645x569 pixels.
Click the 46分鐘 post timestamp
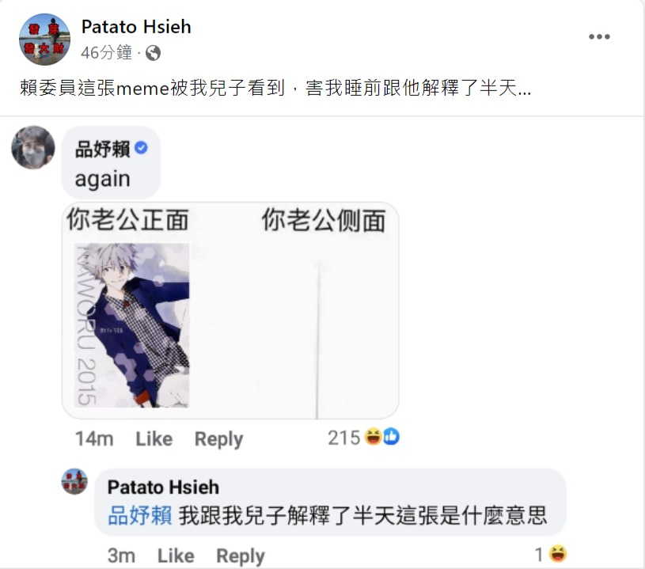click(107, 53)
